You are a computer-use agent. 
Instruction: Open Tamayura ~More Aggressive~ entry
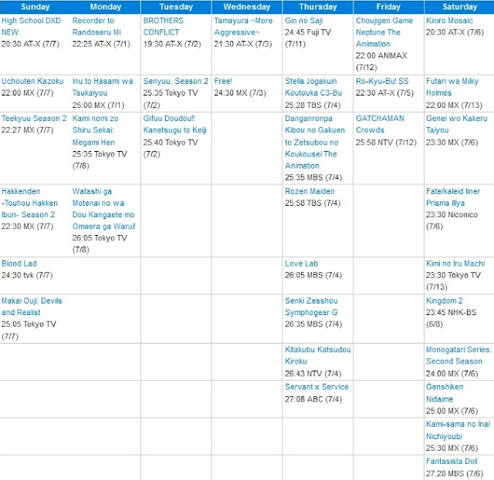click(x=243, y=26)
